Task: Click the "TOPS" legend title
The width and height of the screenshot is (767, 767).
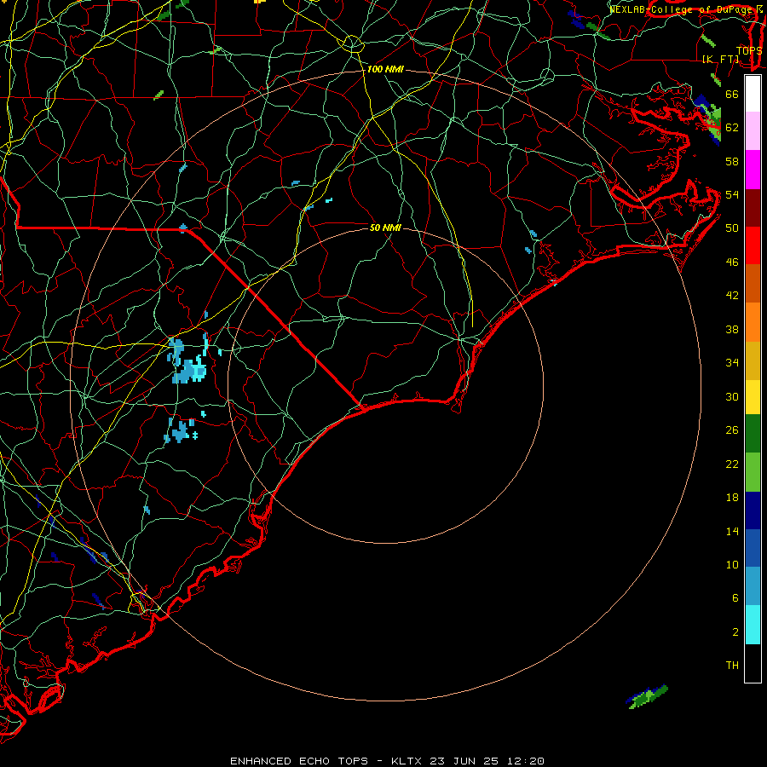Action: tap(749, 50)
